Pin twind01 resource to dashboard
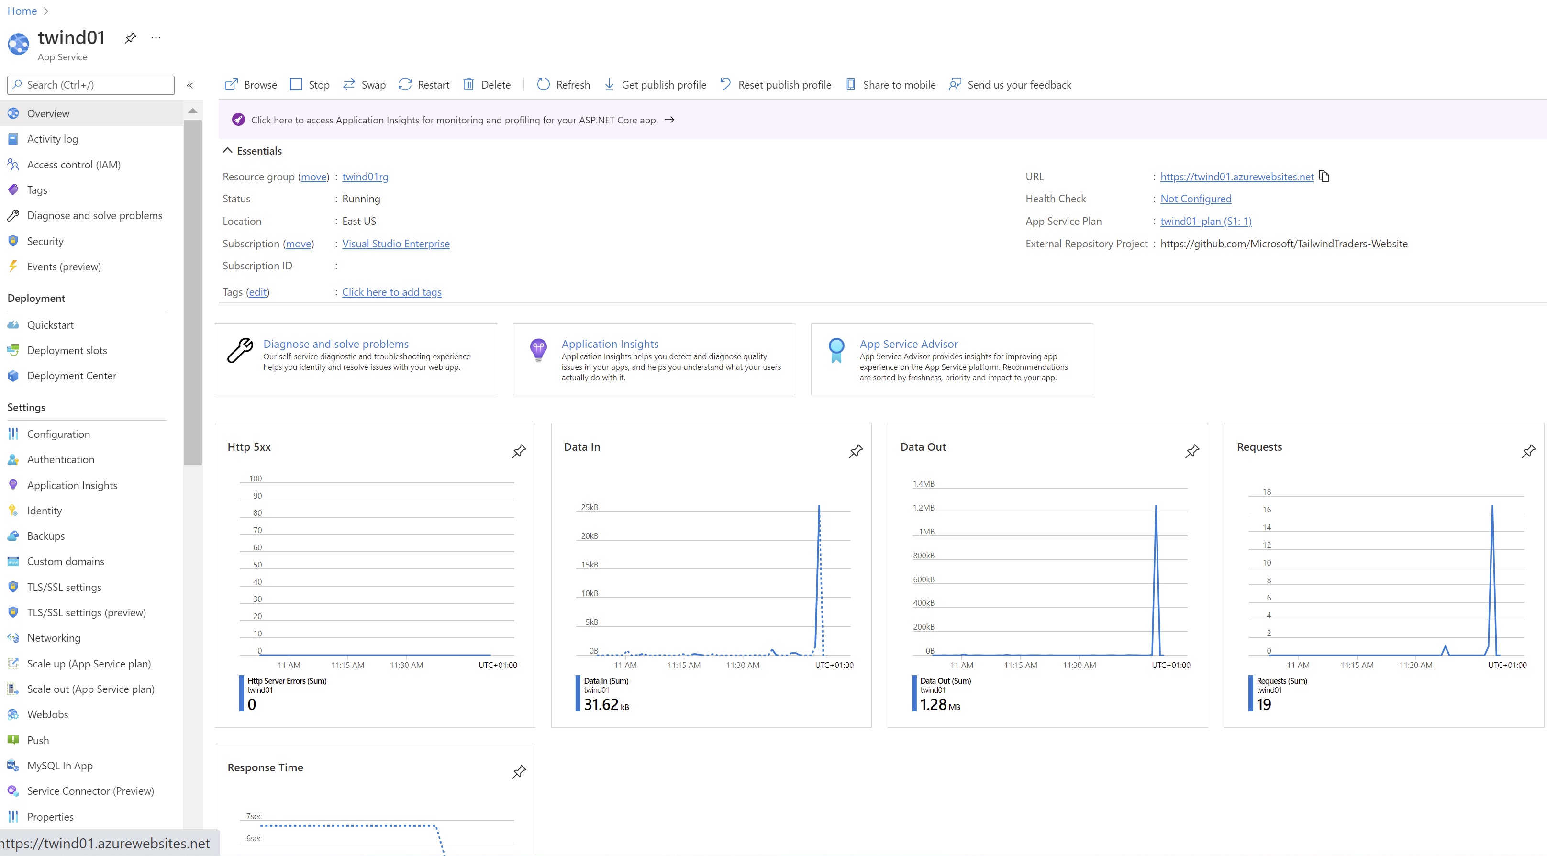This screenshot has width=1547, height=856. coord(130,38)
